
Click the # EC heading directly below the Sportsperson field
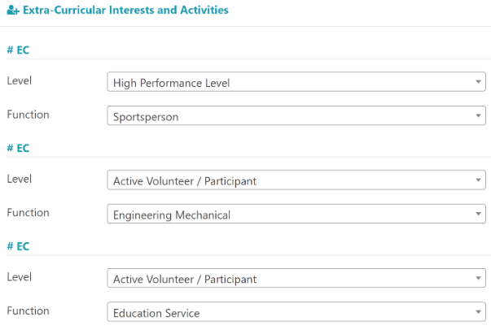18,148
